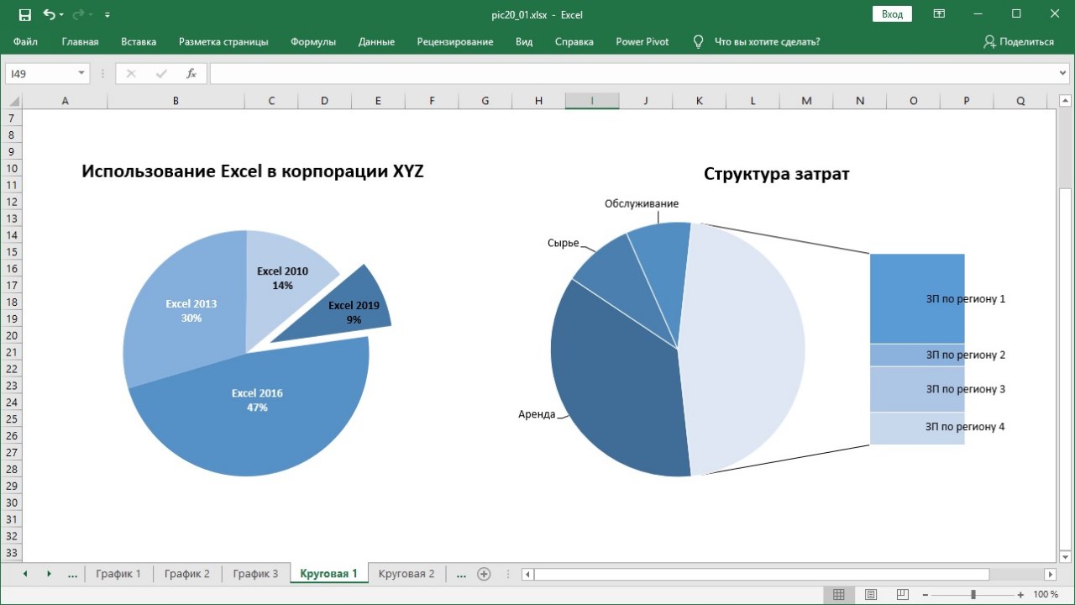
Task: Open the Круговая 2 sheet tab
Action: [x=406, y=574]
